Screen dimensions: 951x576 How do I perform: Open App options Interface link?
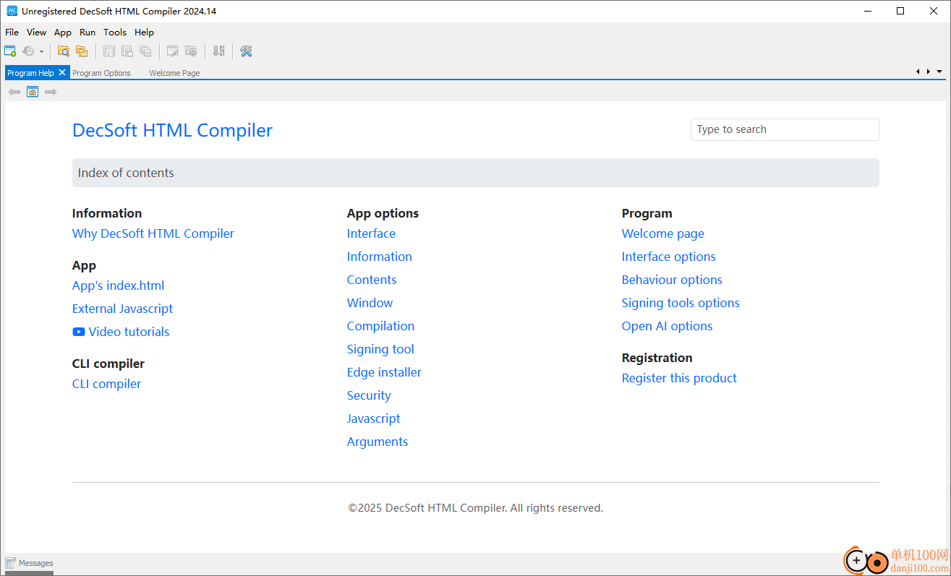371,233
